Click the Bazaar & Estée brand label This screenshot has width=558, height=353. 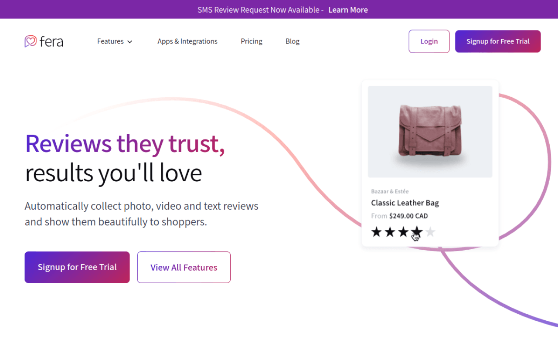(x=390, y=191)
